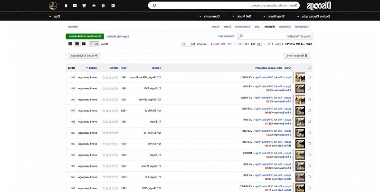Tick the checkbox for the catalog 100288 row

pos(309,155)
